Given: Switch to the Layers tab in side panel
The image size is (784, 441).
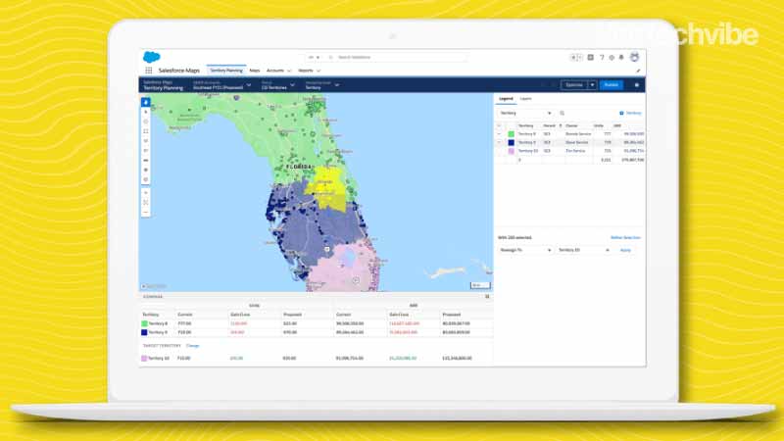Looking at the screenshot, I should point(525,99).
